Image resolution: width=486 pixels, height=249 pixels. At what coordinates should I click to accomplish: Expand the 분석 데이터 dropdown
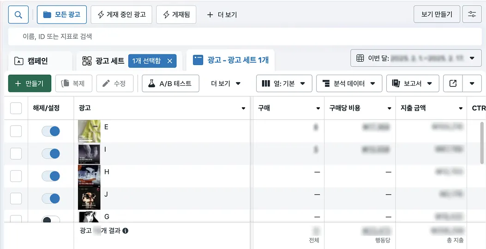[349, 83]
